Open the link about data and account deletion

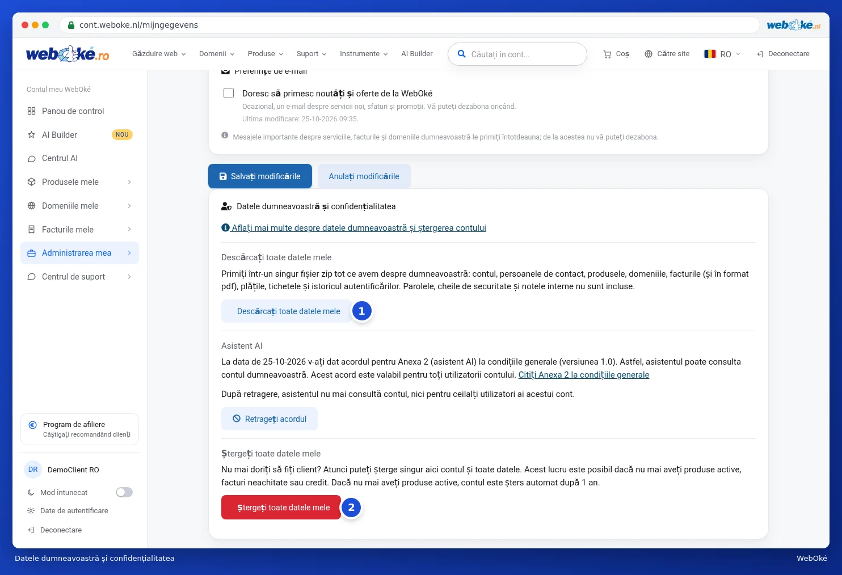click(x=353, y=228)
